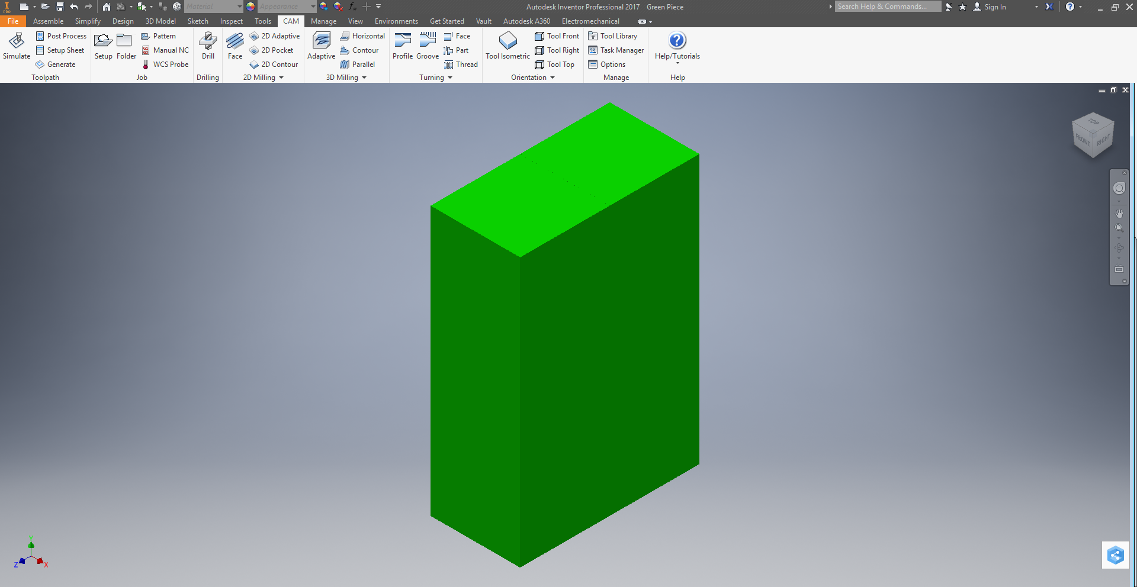Select the Contour 3D milling operation
The height and width of the screenshot is (587, 1137).
click(x=359, y=50)
